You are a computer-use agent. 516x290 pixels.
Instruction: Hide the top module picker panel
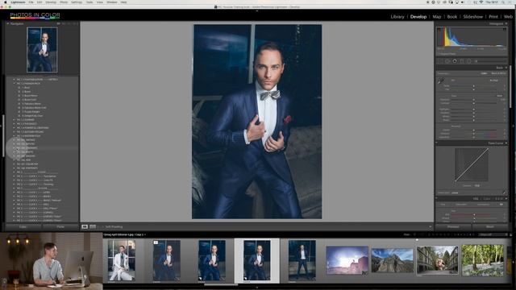[257, 10]
